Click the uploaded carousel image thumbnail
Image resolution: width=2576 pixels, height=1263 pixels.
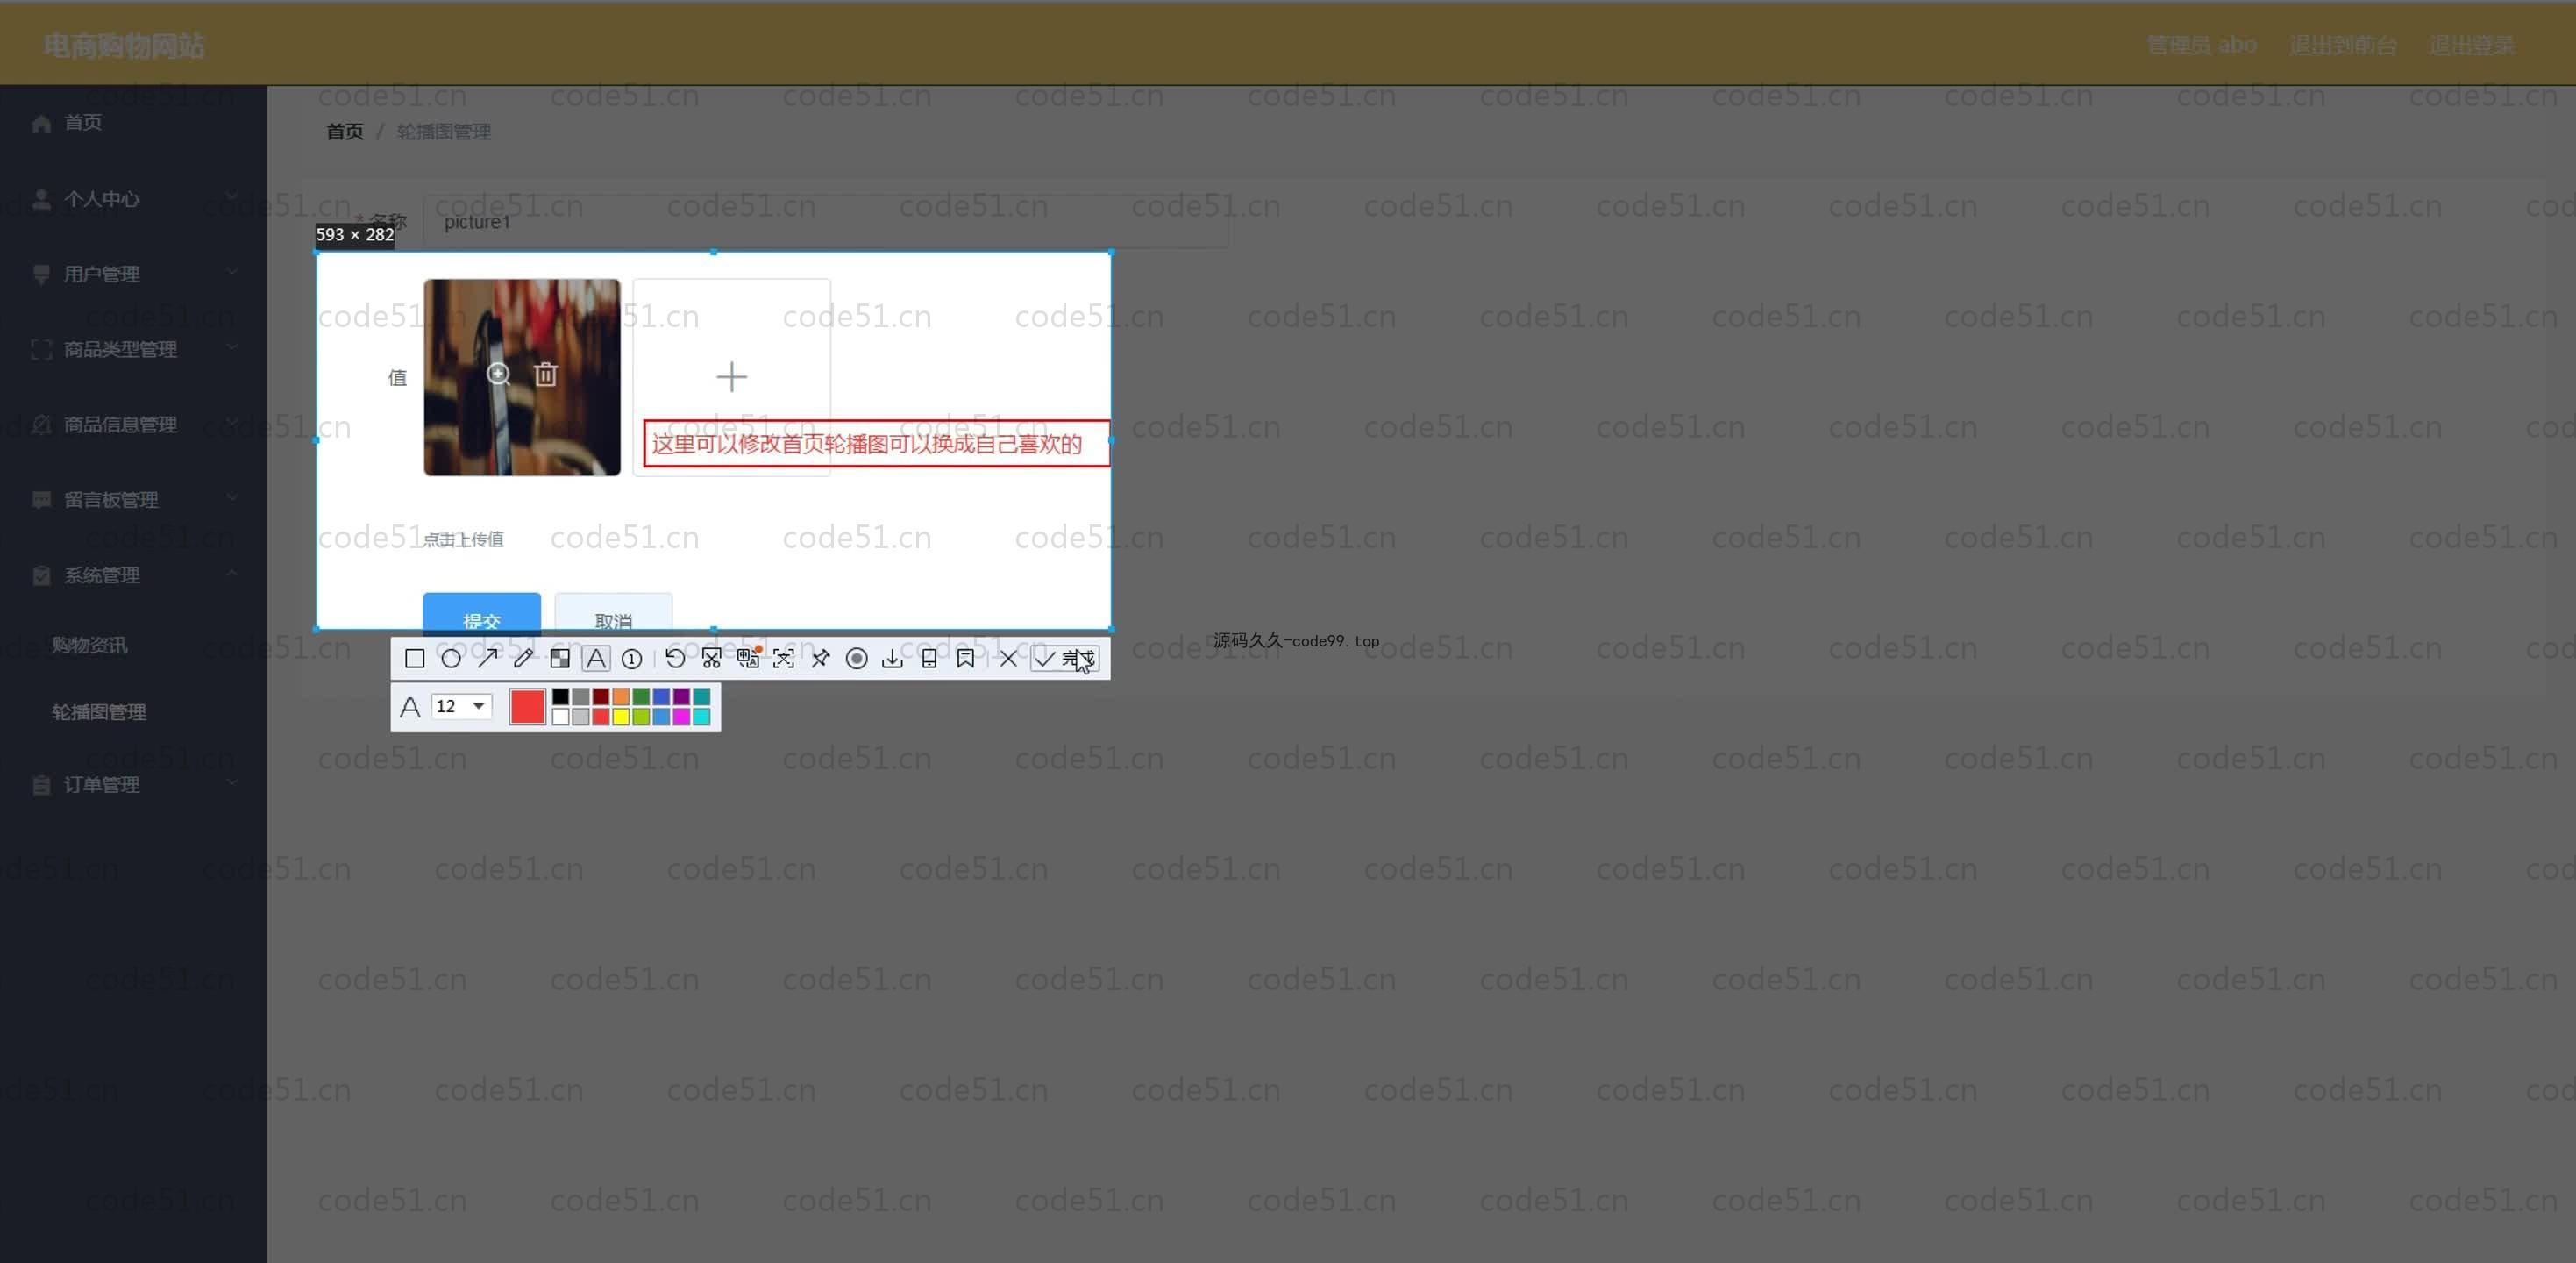tap(522, 377)
